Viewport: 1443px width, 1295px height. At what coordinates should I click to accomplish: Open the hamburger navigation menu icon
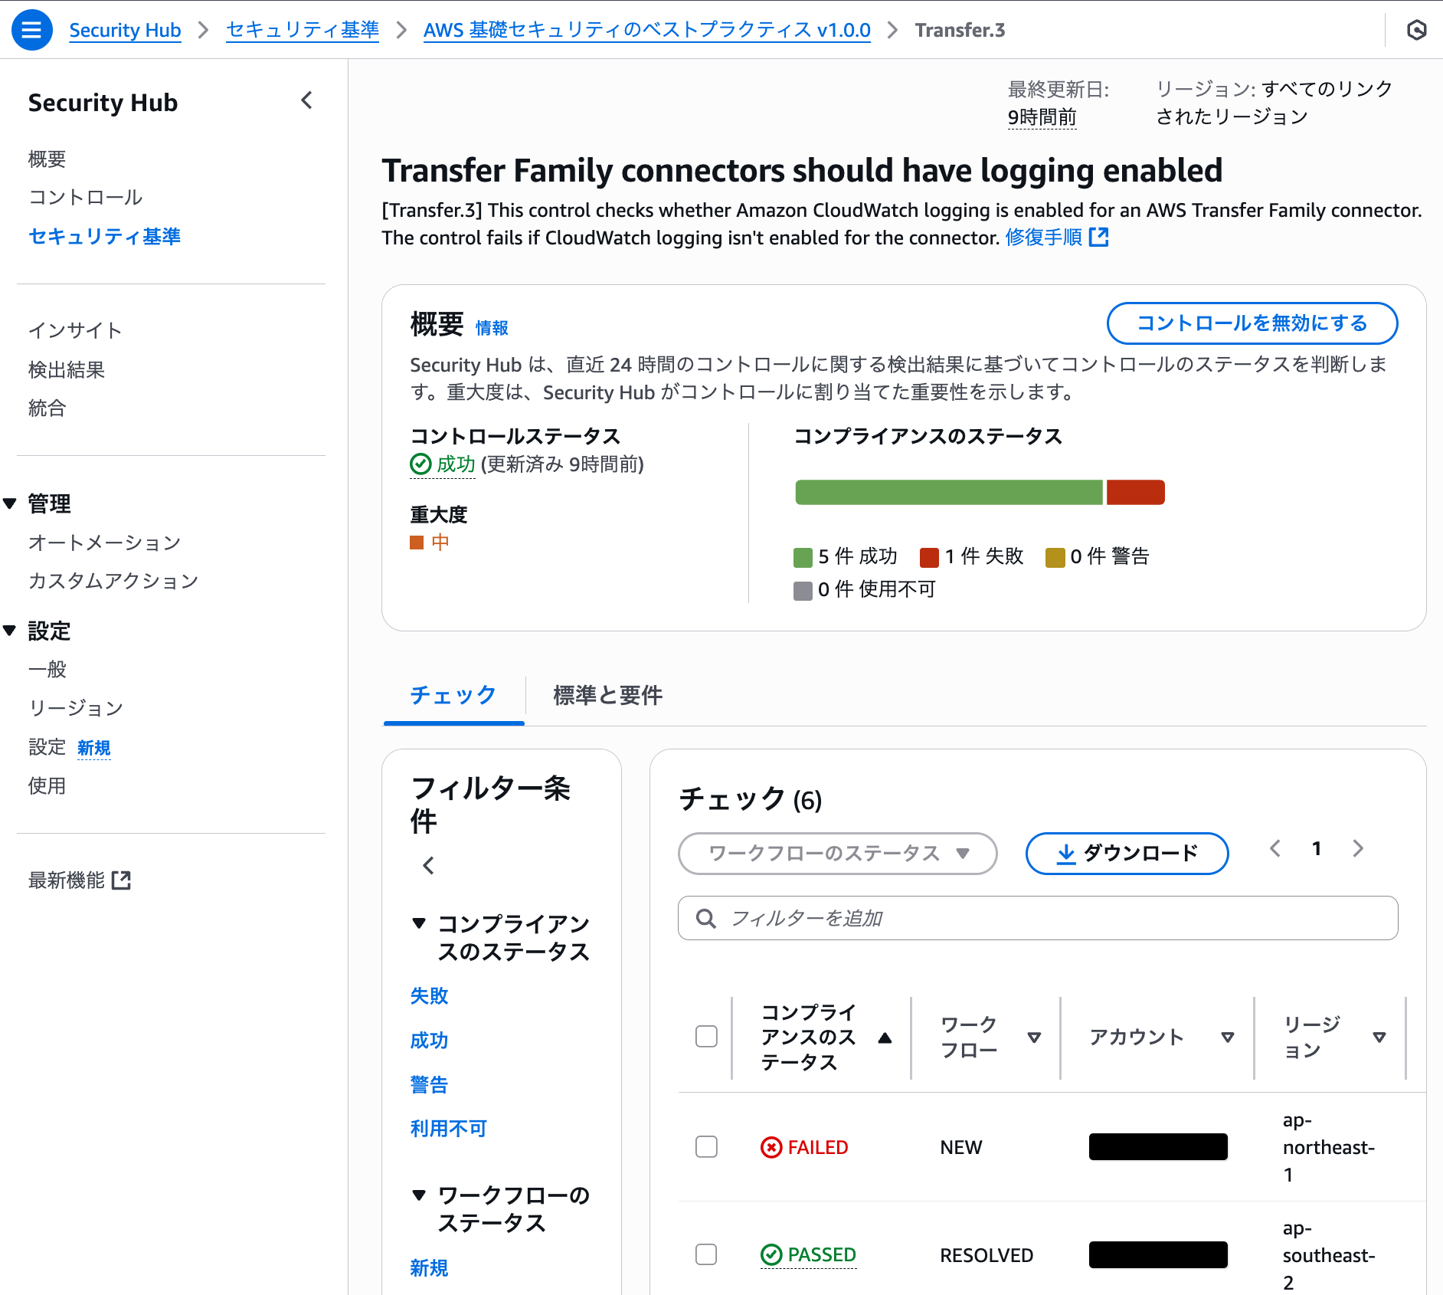[x=31, y=30]
